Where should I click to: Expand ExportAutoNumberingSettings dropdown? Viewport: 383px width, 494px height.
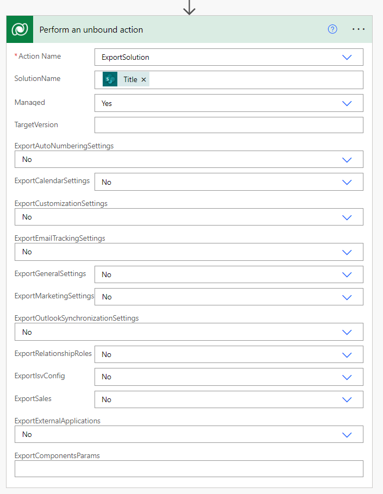tap(347, 160)
